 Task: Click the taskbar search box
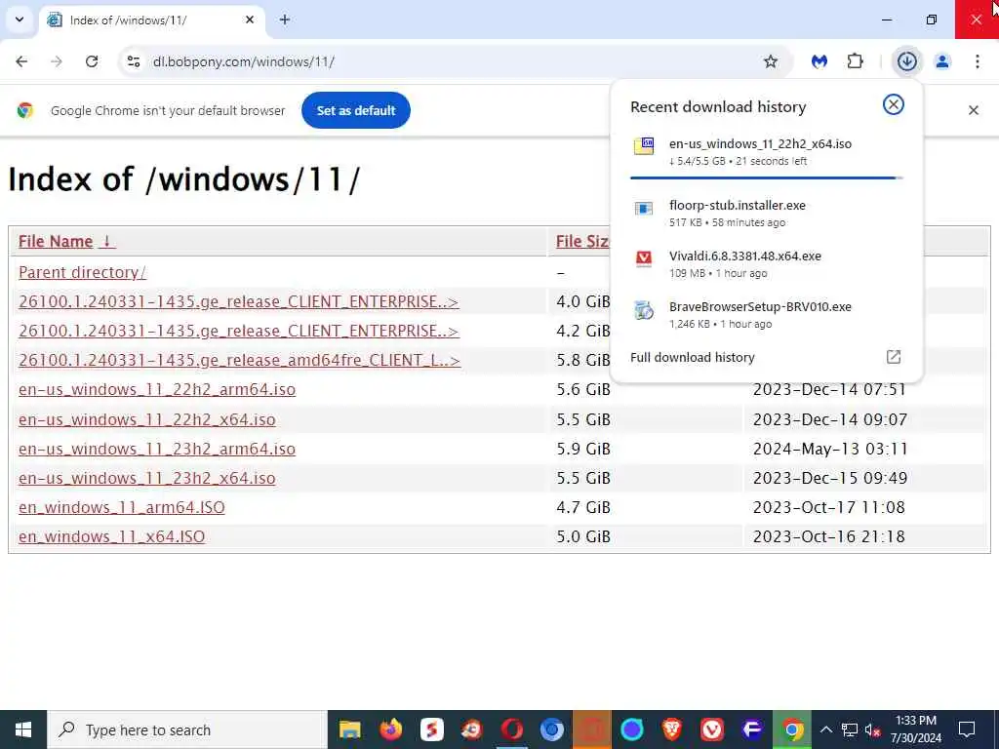tap(187, 729)
